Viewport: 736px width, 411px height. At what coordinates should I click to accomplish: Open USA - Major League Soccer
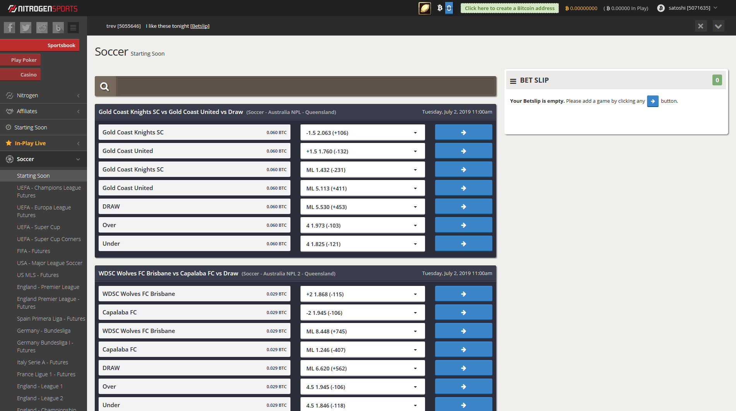[x=50, y=263]
